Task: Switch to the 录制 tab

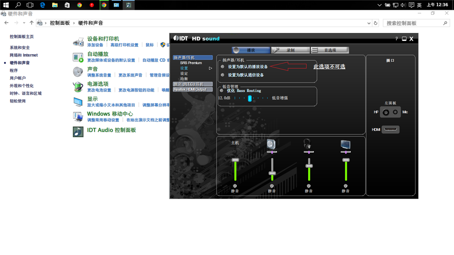Action: [290, 50]
